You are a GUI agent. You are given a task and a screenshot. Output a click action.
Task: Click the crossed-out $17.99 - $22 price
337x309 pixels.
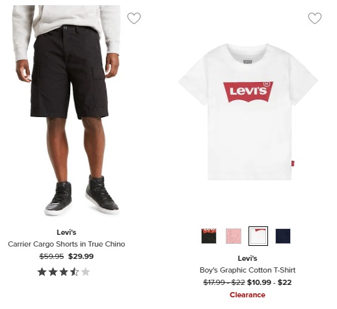pyautogui.click(x=224, y=282)
